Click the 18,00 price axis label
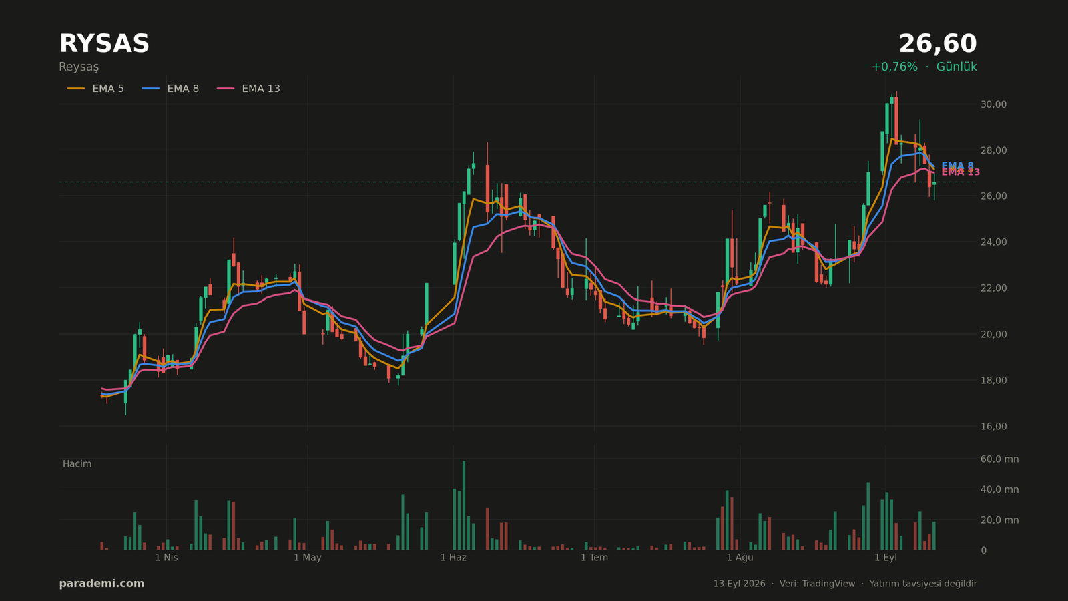This screenshot has height=601, width=1068. pyautogui.click(x=993, y=381)
